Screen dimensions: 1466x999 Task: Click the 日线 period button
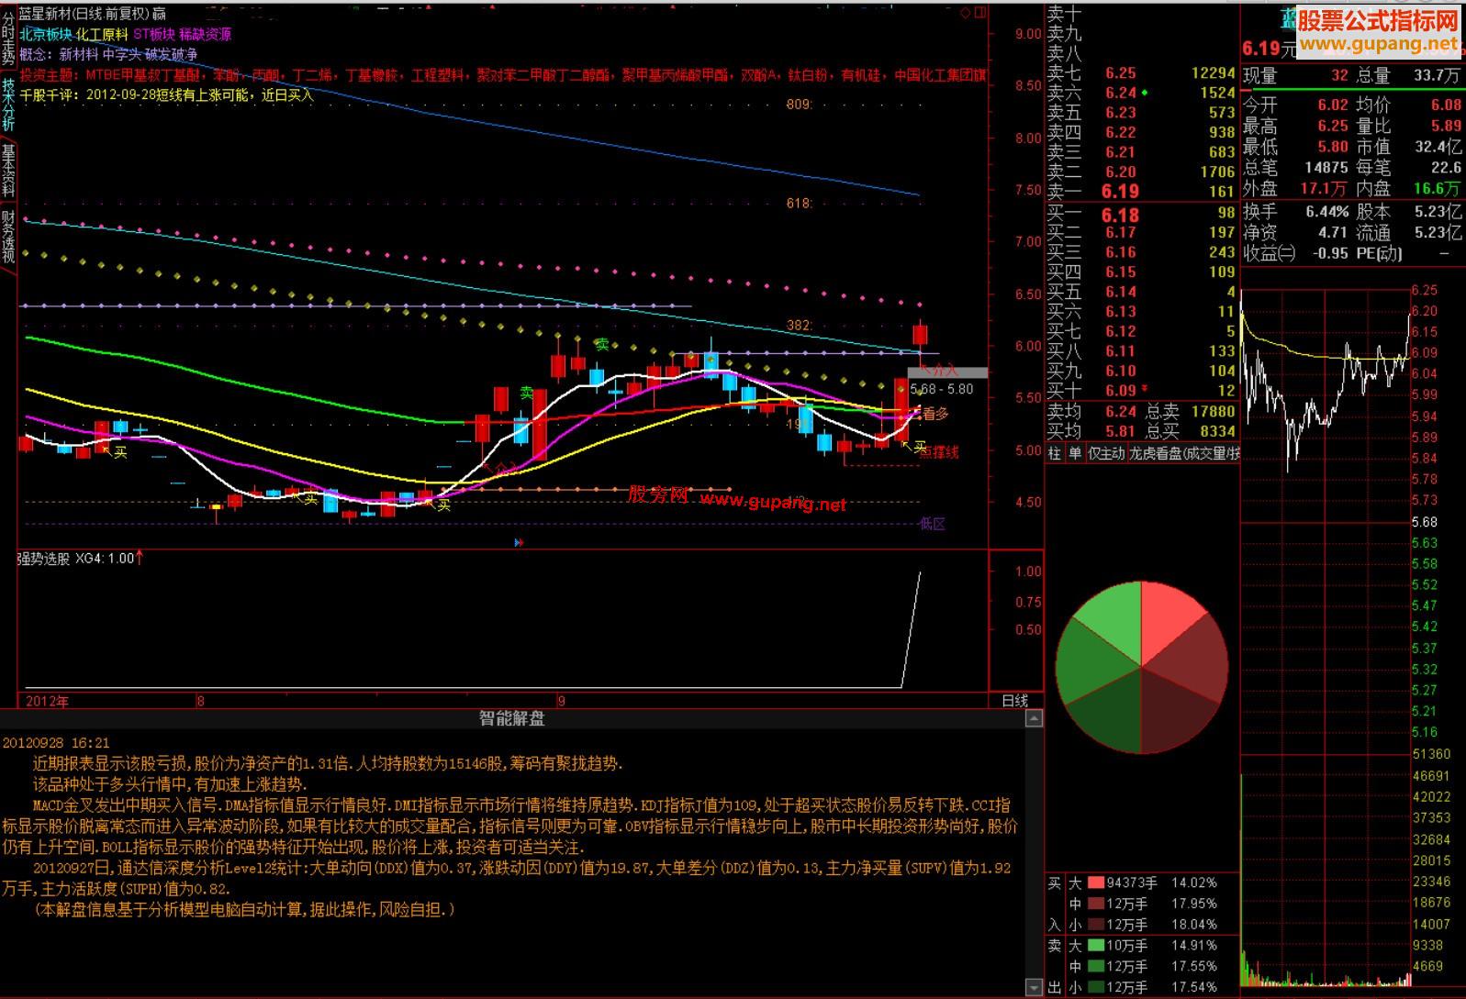pos(1015,701)
